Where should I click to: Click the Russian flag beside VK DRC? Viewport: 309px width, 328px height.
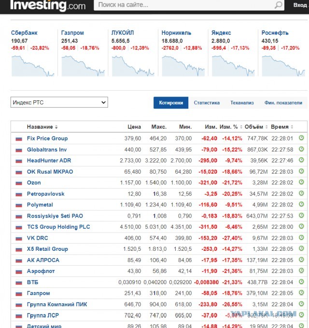[19, 238]
